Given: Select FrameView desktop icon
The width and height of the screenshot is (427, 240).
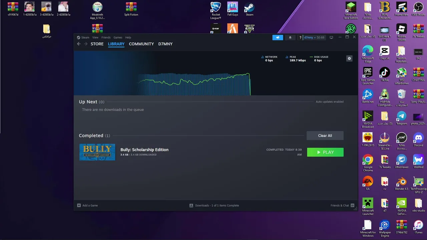Looking at the screenshot, I should [x=401, y=9].
